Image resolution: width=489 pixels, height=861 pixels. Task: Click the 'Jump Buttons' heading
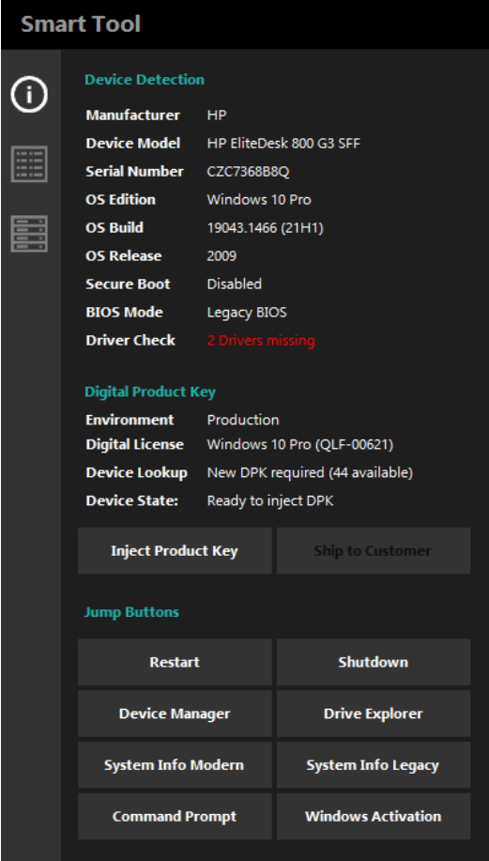coord(131,612)
